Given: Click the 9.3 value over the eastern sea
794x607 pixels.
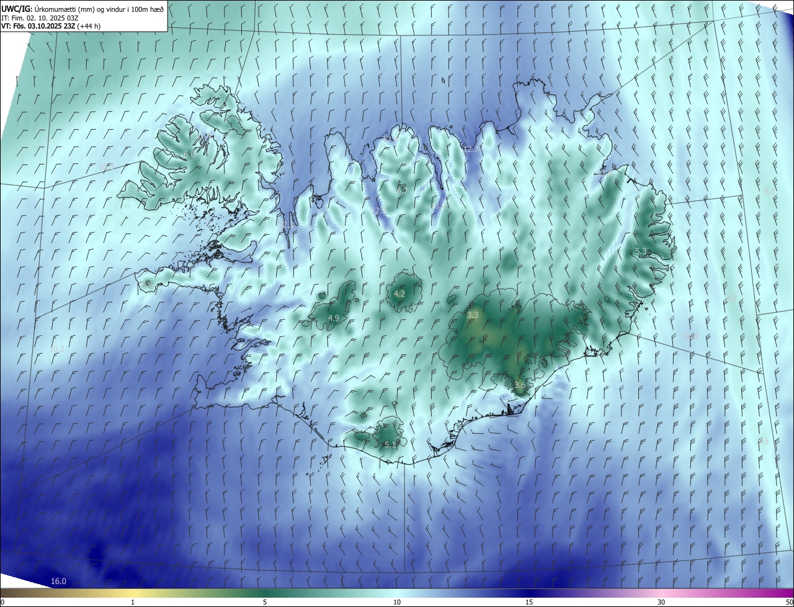Looking at the screenshot, I should pos(769,191).
